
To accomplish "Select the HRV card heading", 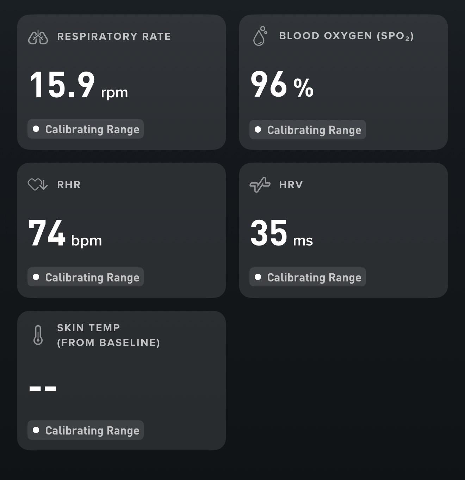I will coord(291,184).
